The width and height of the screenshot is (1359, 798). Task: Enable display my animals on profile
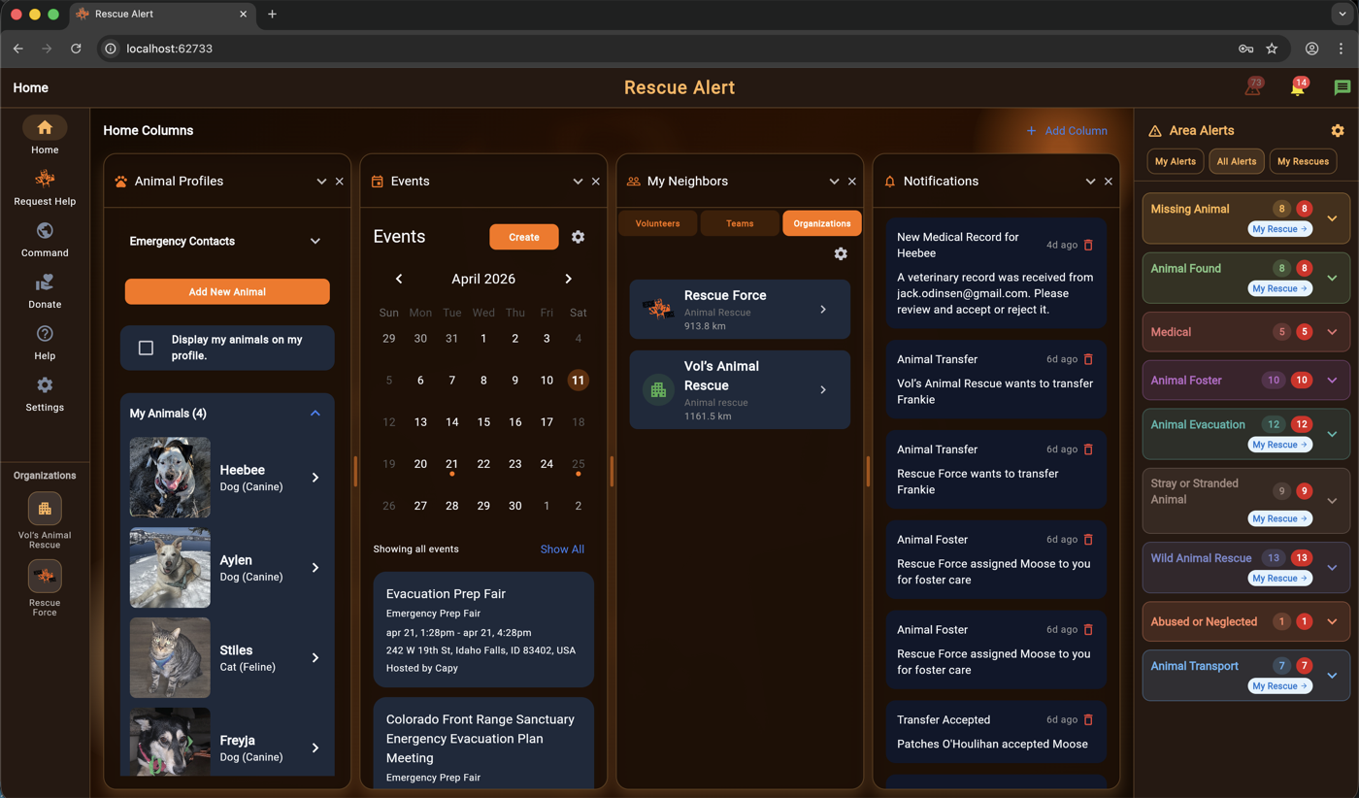click(x=146, y=348)
